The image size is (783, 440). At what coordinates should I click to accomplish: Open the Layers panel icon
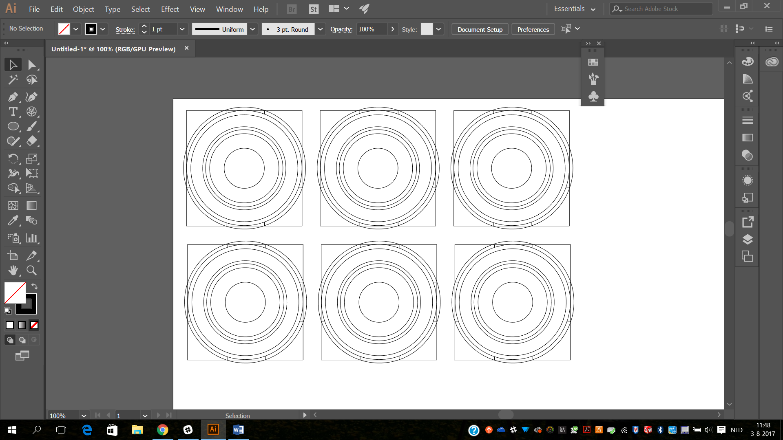tap(747, 239)
